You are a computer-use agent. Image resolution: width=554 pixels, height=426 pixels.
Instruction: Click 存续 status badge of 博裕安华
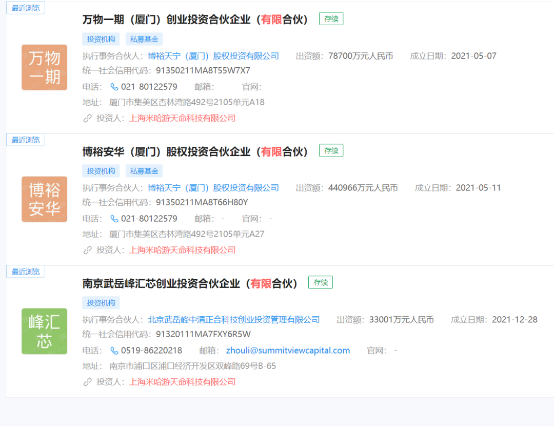click(331, 150)
